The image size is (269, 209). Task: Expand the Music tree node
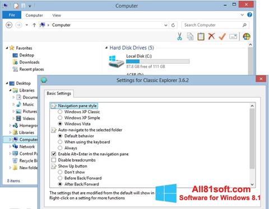[13, 104]
